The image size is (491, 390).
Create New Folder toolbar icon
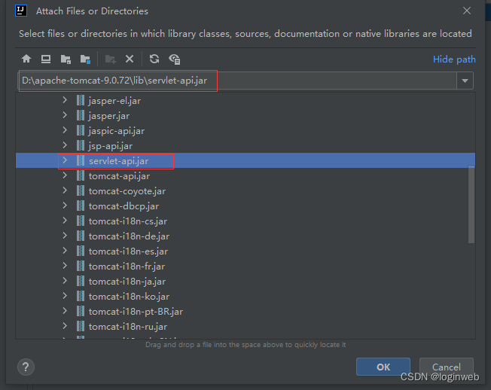110,59
